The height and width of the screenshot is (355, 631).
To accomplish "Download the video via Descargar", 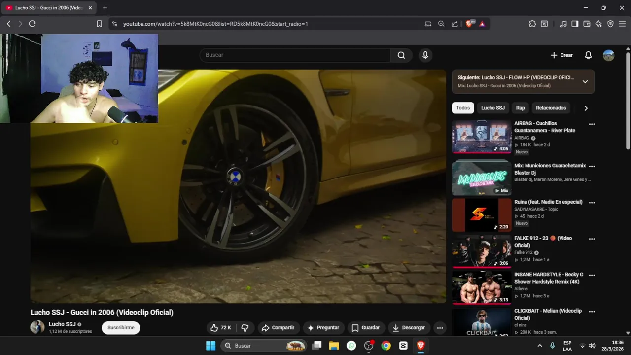I will coord(409,328).
